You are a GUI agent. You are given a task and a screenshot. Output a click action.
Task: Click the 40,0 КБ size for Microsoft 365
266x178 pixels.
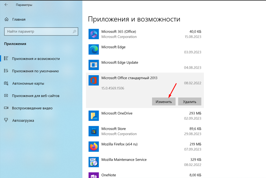195,32
